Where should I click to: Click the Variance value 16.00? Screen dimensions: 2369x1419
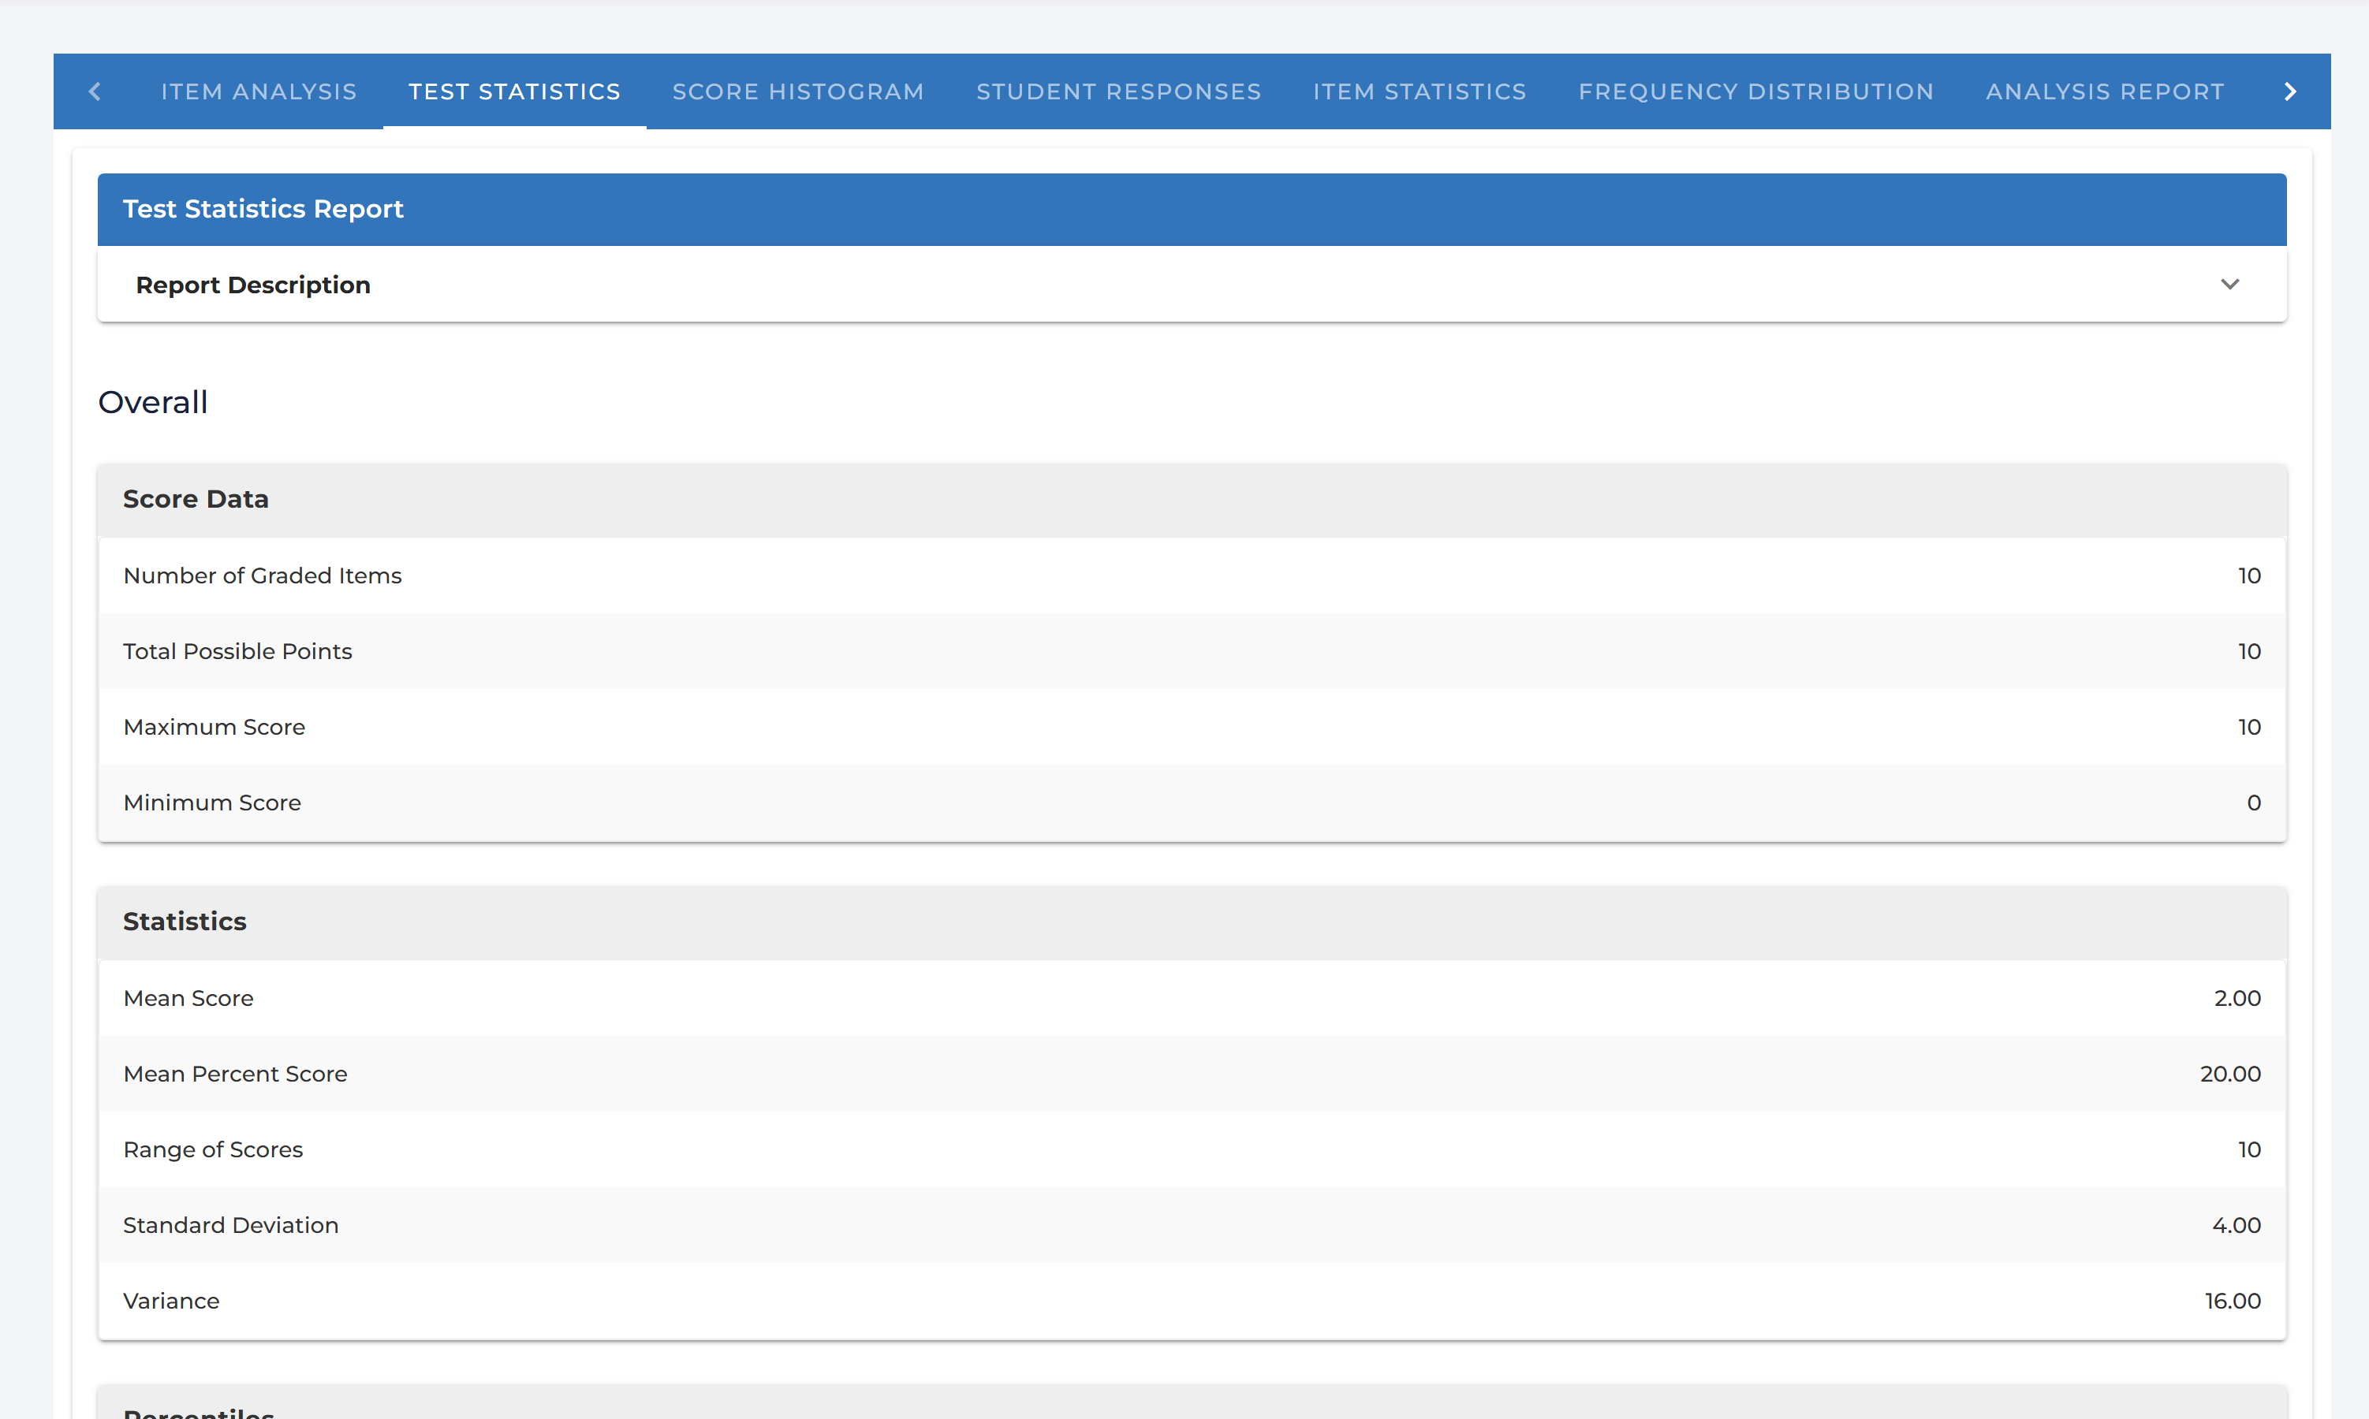[x=2233, y=1301]
